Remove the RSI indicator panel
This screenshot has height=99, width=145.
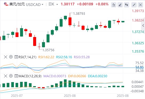pyautogui.click(x=6, y=57)
